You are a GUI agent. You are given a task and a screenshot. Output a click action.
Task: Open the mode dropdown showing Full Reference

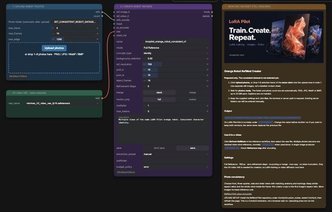click(x=176, y=48)
